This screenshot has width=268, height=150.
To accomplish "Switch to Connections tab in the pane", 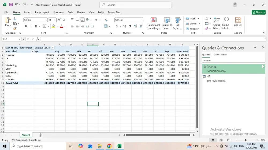I will click(220, 55).
